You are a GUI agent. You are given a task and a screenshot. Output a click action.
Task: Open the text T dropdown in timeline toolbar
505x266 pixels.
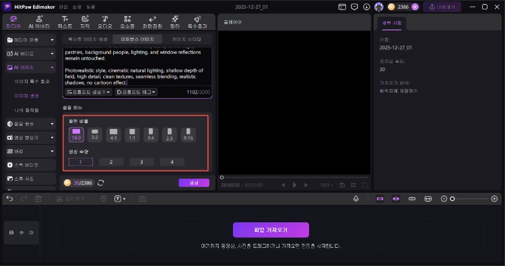coord(120,199)
